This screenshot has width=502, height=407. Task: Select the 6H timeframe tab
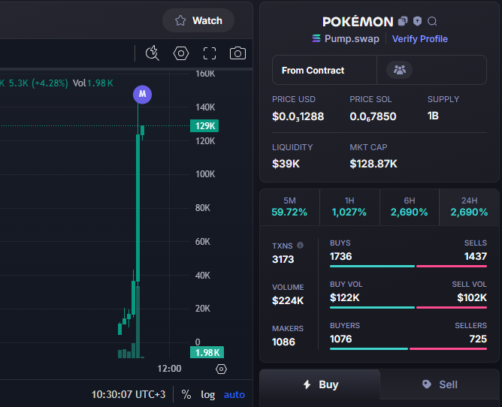[409, 207]
